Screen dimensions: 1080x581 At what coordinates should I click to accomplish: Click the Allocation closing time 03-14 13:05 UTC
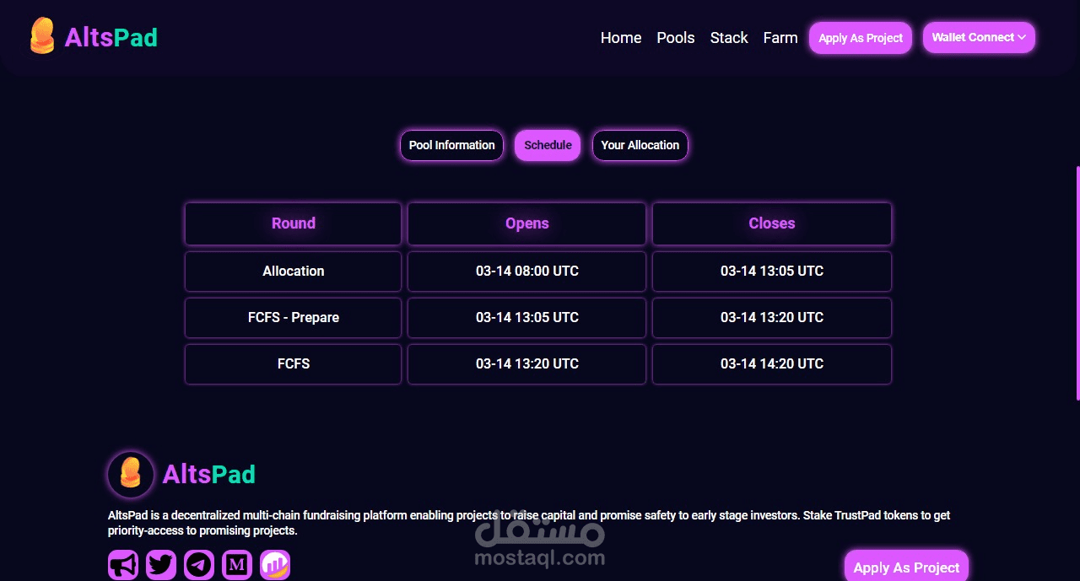[772, 272]
